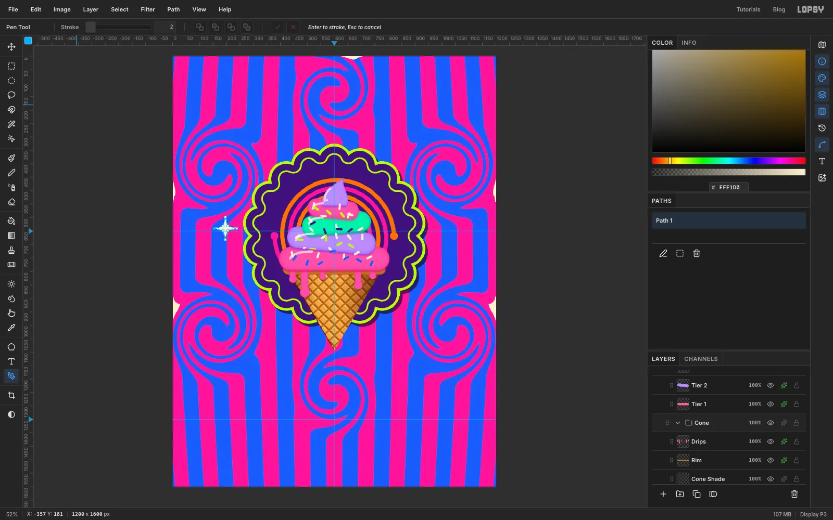Click the hue spectrum slider
This screenshot has height=520, width=833.
tap(728, 161)
